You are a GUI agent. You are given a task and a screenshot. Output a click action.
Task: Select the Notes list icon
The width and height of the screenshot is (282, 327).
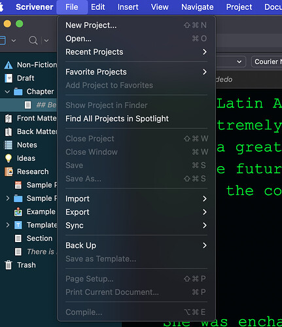tap(9, 145)
